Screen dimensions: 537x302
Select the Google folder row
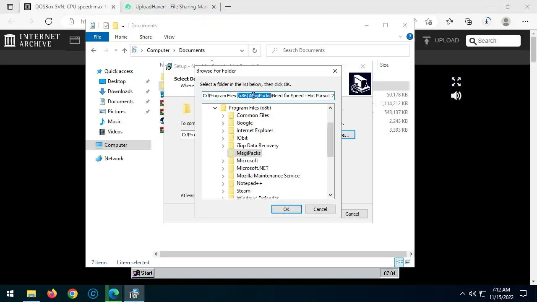pyautogui.click(x=244, y=123)
